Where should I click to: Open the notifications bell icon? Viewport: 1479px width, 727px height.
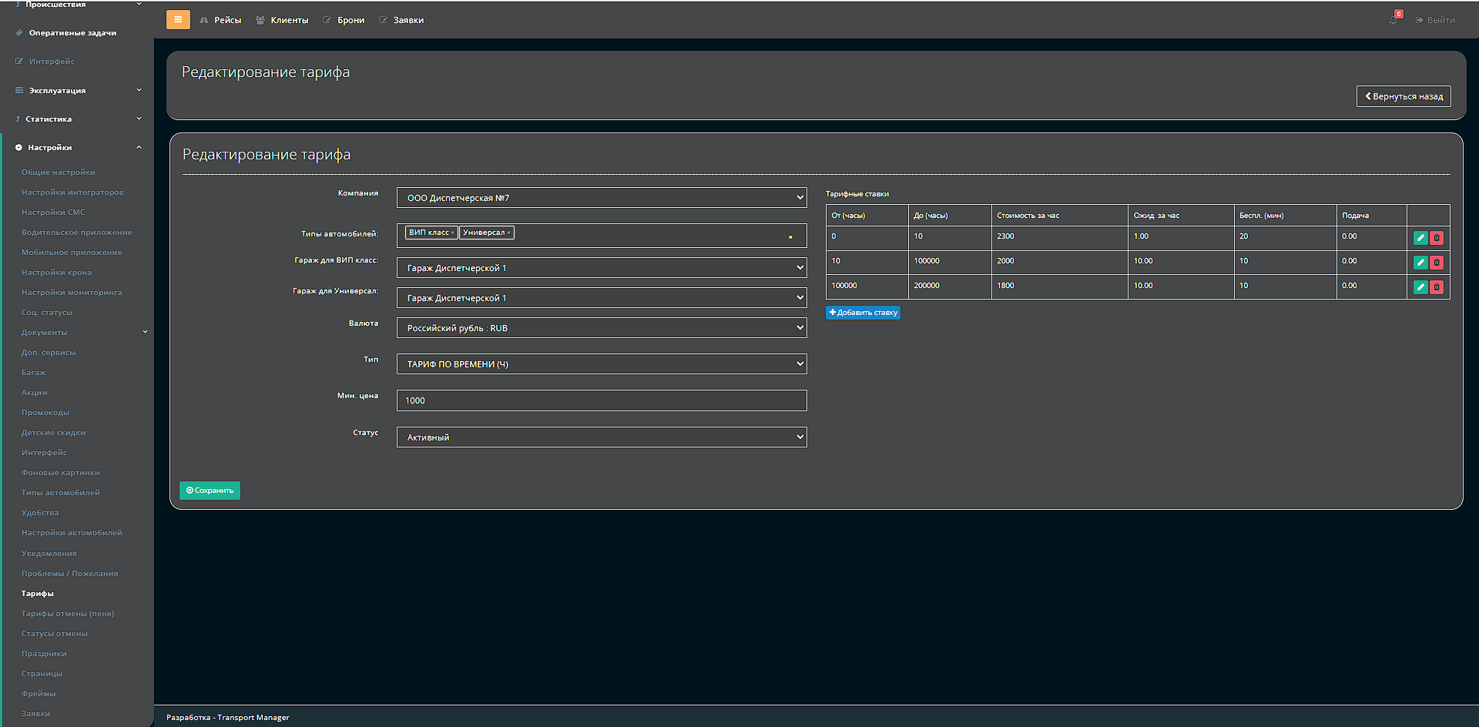tap(1393, 19)
